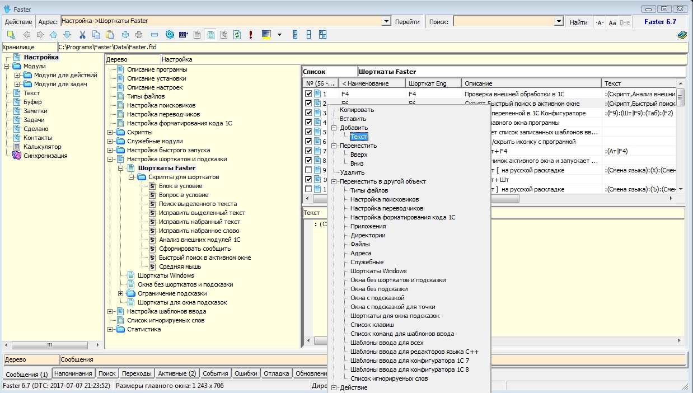
Task: Open the Активные (2) tab
Action: click(177, 373)
